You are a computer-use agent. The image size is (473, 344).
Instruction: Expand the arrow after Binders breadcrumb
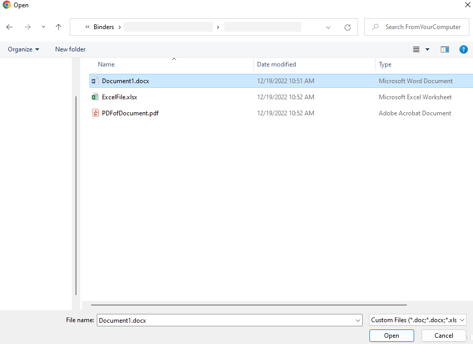point(120,27)
